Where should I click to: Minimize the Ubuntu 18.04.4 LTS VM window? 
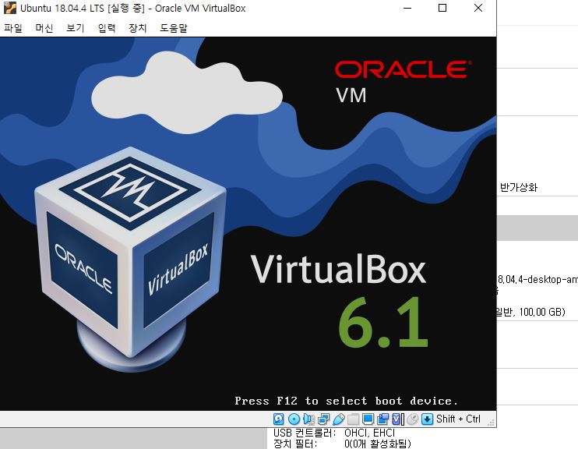click(407, 8)
